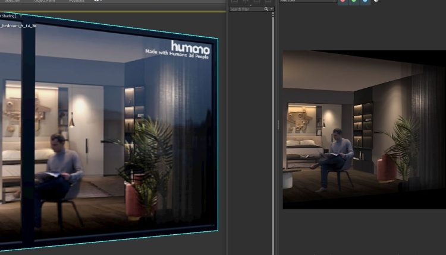Screen dimensions: 446x255
Task: Open the Selection ribbon tab
Action: click(12, 2)
